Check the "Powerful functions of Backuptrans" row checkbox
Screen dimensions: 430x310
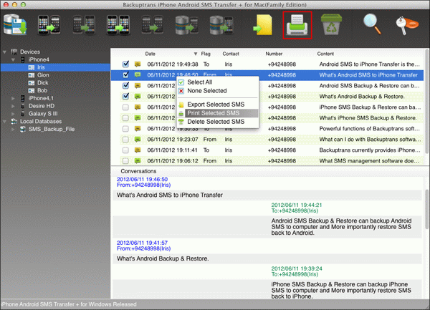click(x=125, y=129)
